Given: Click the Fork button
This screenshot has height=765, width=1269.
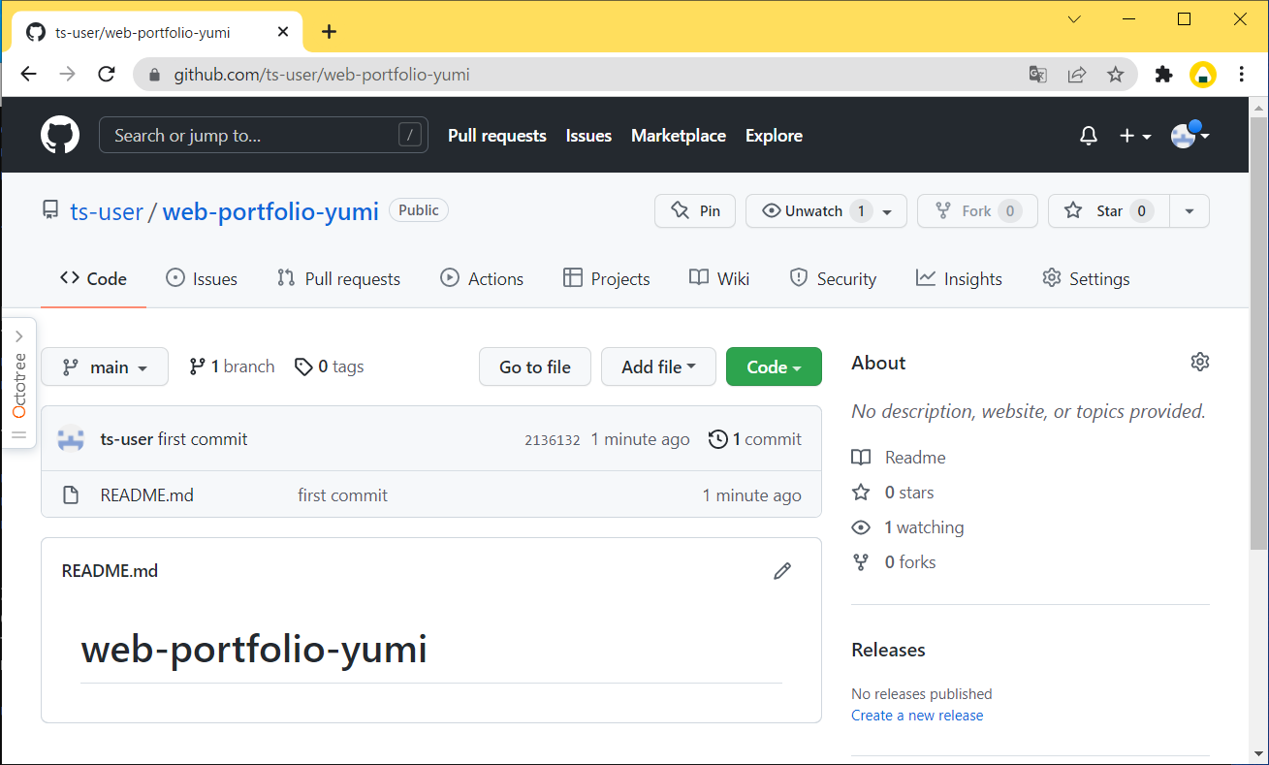Looking at the screenshot, I should (977, 211).
